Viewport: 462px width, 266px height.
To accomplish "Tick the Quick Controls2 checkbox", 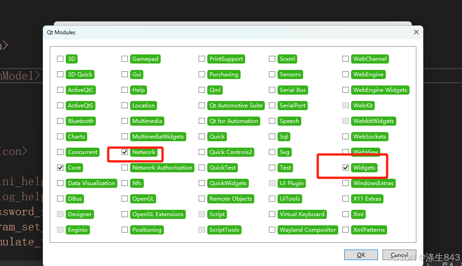I will (x=202, y=152).
